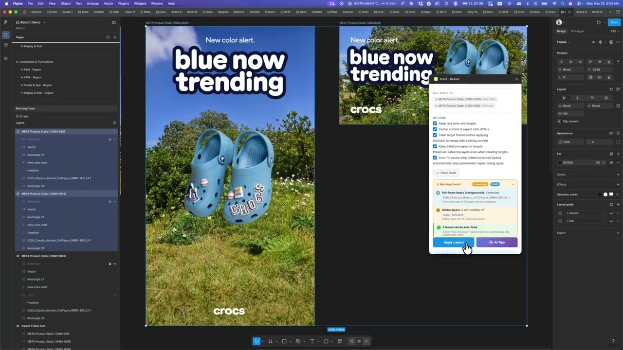This screenshot has height=350, width=623.
Task: Click the Present play icon
Action: 599,22
